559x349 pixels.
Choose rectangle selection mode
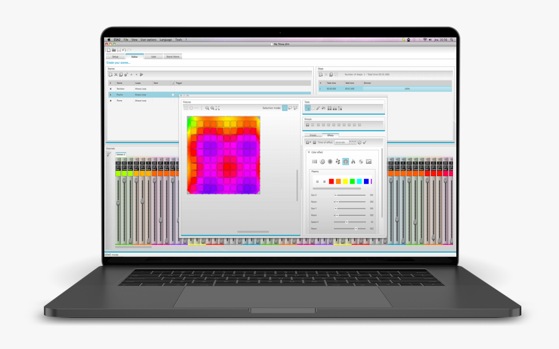pos(285,108)
